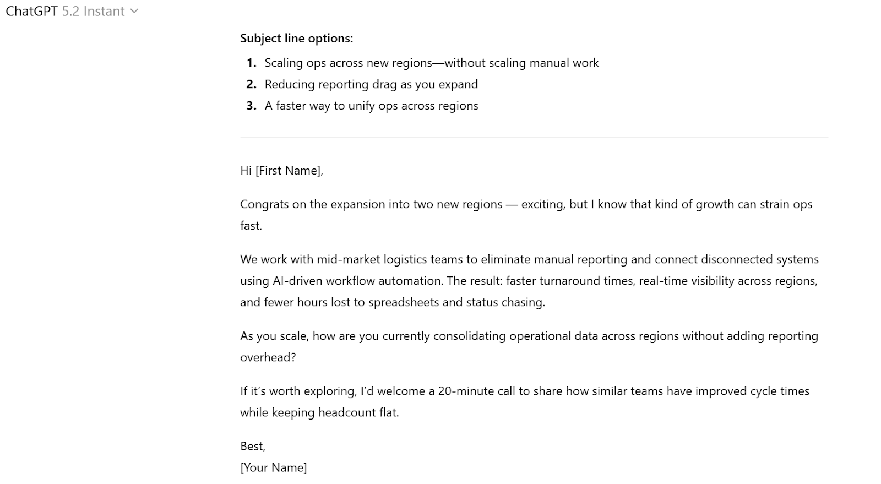881x484 pixels.
Task: Select subject line option 1 about scaling ops
Action: pos(432,63)
